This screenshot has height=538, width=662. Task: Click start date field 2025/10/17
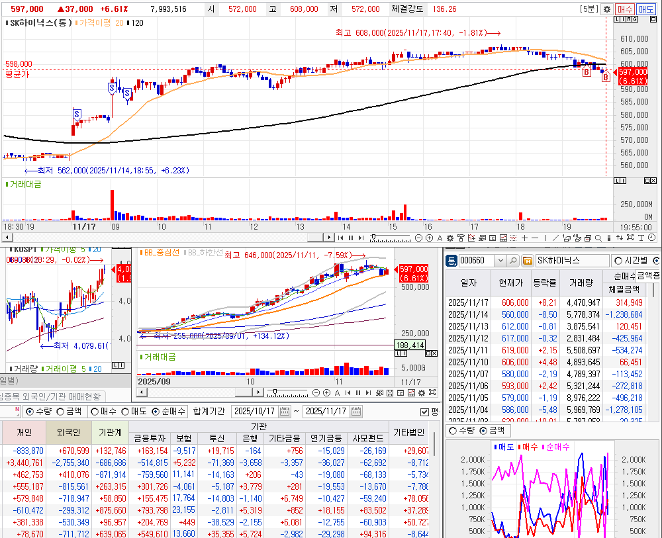point(256,412)
